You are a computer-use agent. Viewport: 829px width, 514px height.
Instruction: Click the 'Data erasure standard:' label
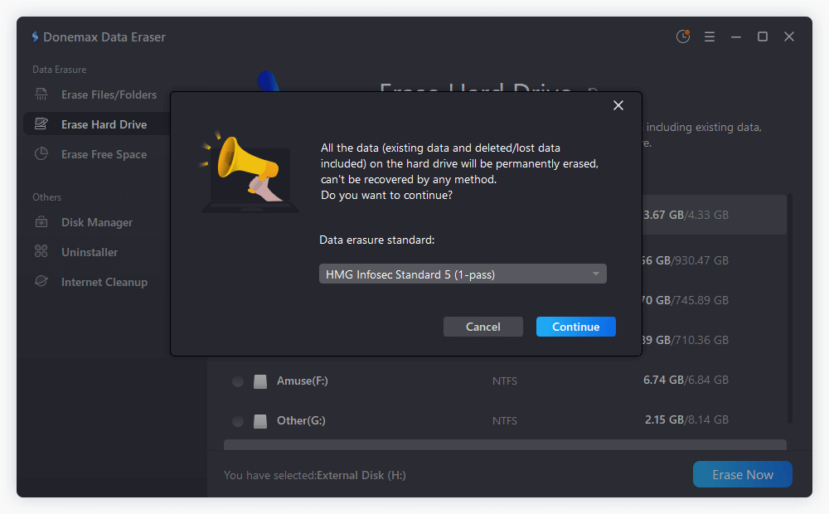[x=377, y=240]
